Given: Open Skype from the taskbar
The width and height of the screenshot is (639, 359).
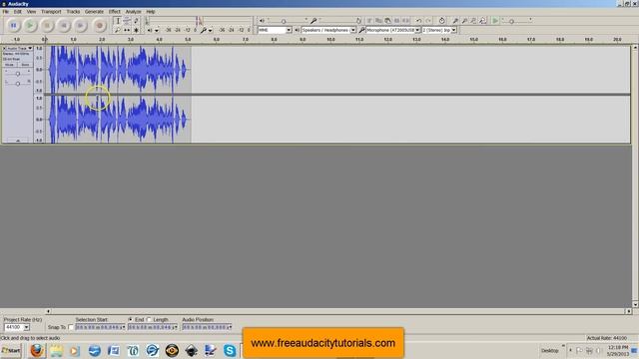Looking at the screenshot, I should (230, 350).
